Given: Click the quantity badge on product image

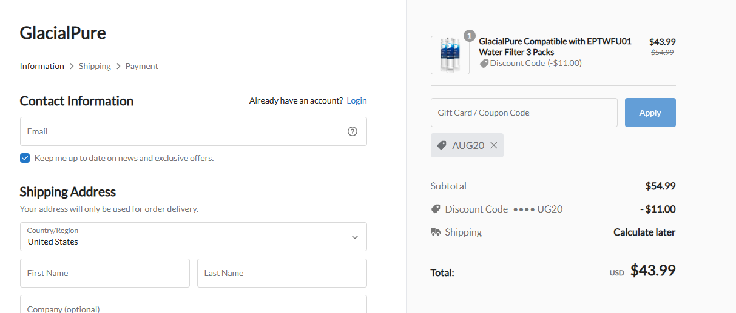Looking at the screenshot, I should click(469, 36).
